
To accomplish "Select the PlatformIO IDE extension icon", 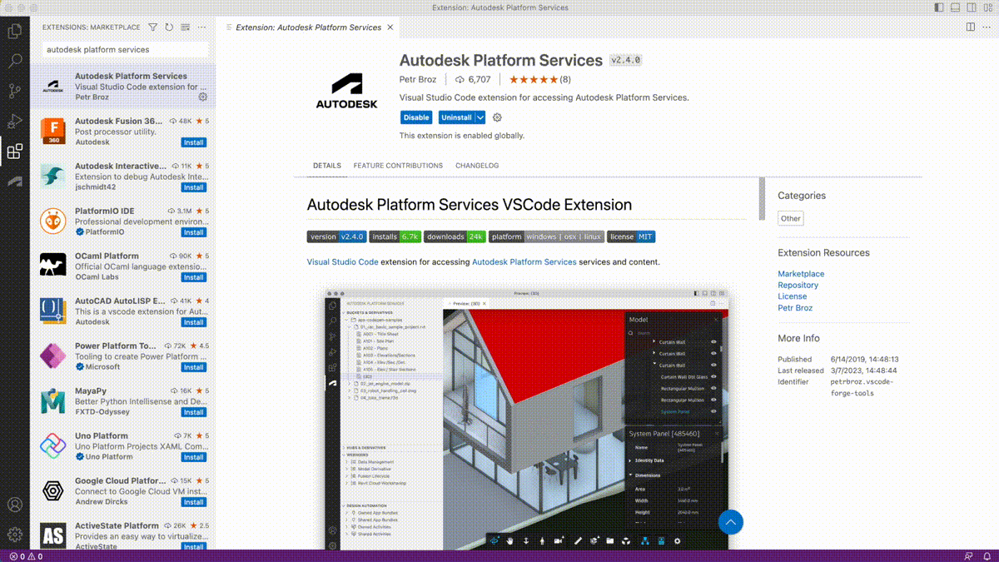I will point(52,221).
